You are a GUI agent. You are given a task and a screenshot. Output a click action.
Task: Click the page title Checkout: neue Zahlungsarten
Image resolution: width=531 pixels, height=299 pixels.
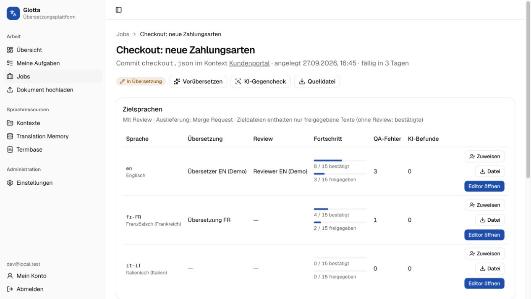186,50
